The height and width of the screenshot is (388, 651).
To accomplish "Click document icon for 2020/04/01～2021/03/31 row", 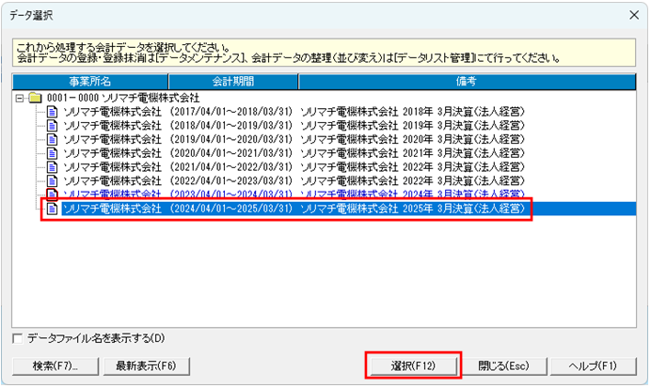I will point(52,153).
